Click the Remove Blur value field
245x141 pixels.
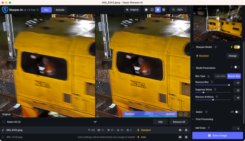(x=237, y=83)
